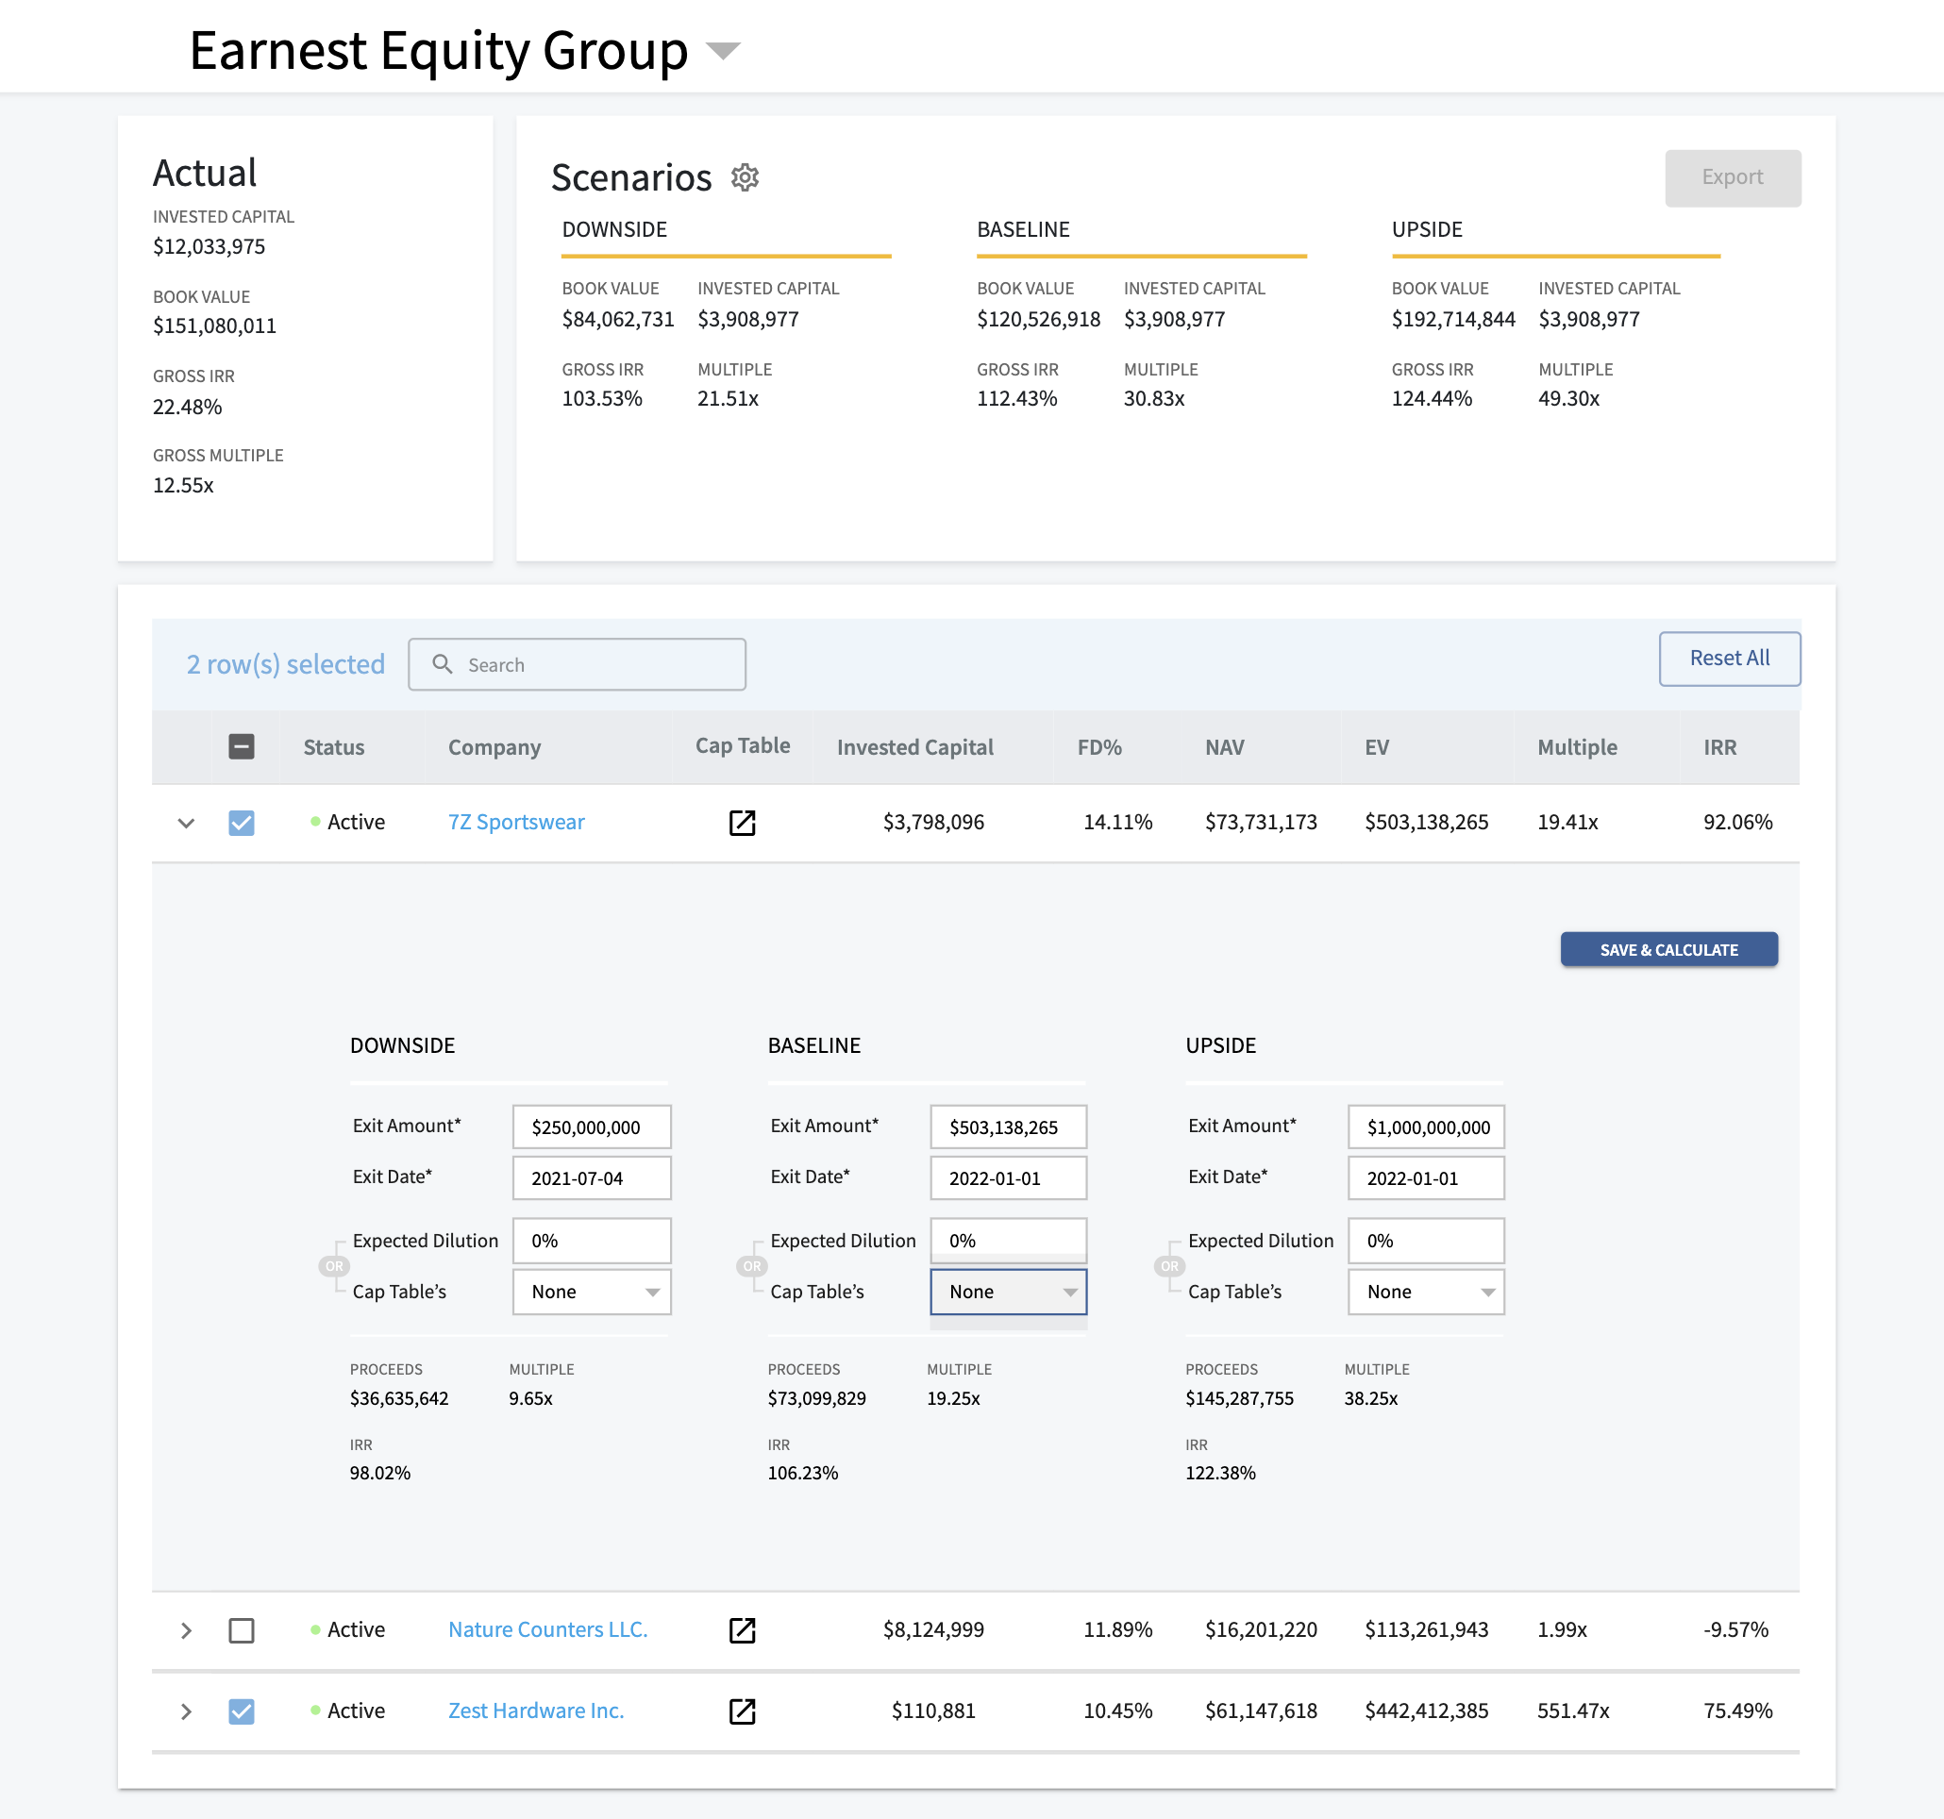Focus the Search input field
Screen dimensions: 1944x1819
[577, 664]
